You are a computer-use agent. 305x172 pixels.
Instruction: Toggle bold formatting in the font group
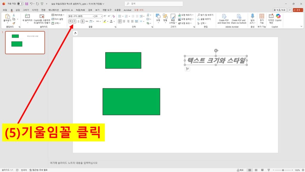coord(70,21)
